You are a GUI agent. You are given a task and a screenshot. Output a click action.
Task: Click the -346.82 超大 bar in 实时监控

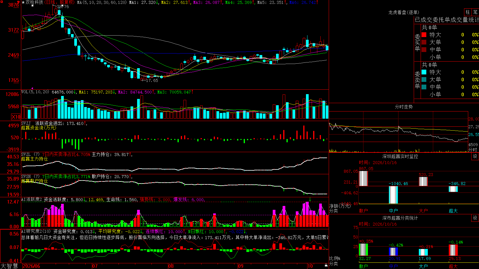(x=453, y=189)
